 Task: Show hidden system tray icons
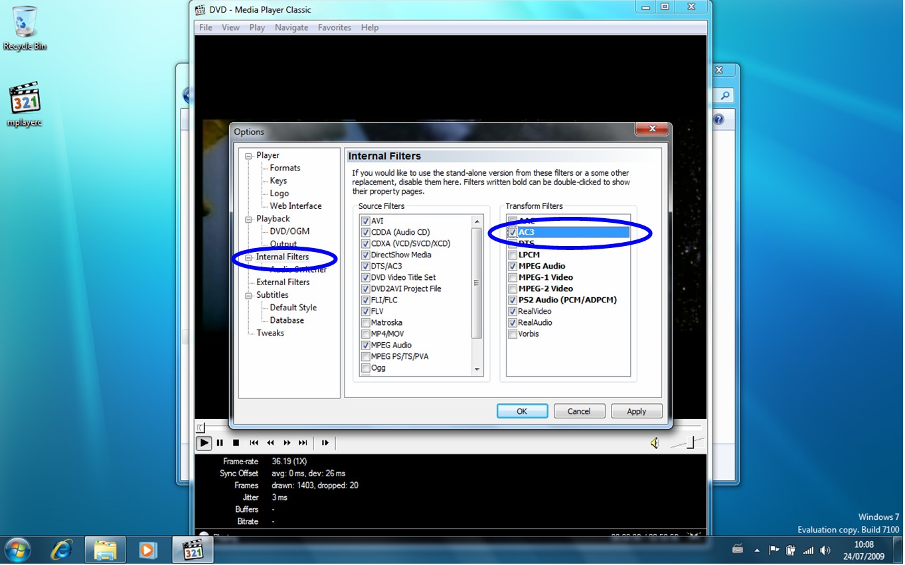pyautogui.click(x=757, y=550)
